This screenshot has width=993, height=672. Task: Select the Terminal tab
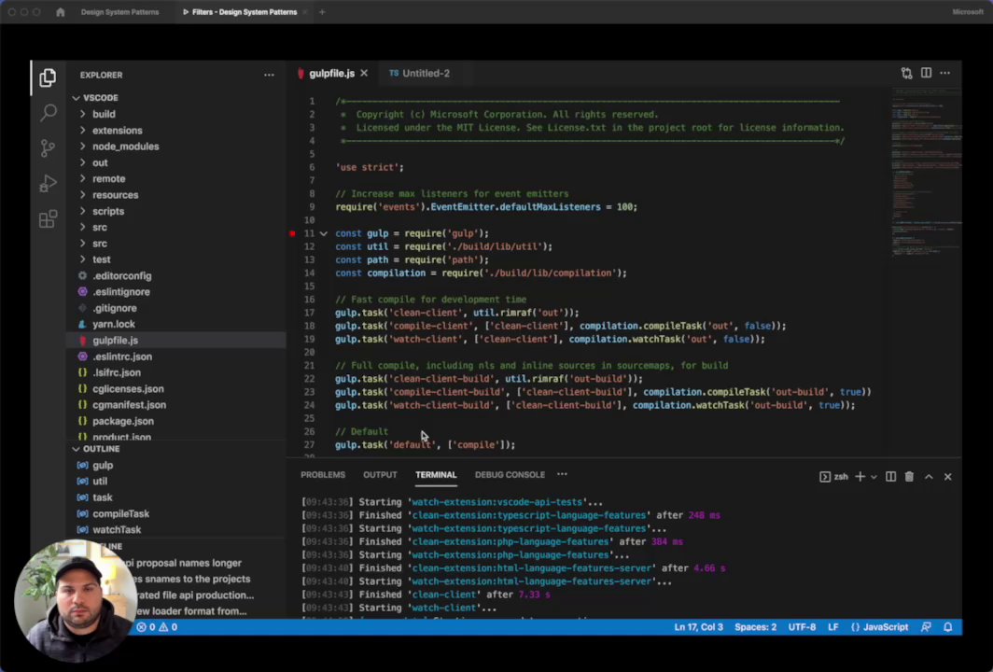436,474
